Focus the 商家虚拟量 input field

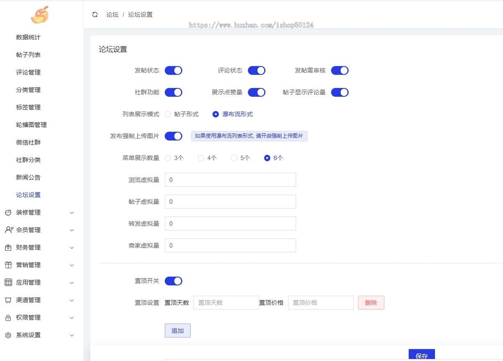click(x=231, y=245)
